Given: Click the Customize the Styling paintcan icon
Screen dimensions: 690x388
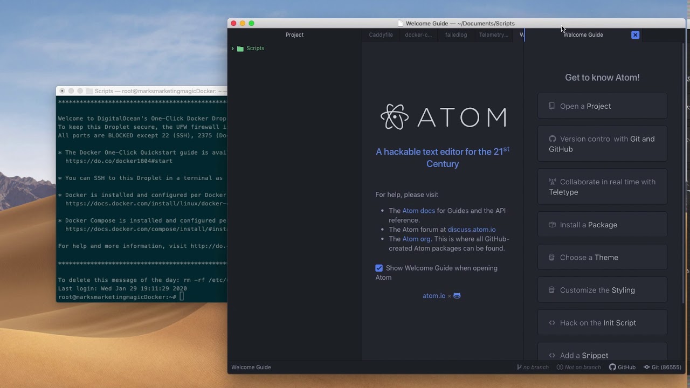Looking at the screenshot, I should pos(551,290).
